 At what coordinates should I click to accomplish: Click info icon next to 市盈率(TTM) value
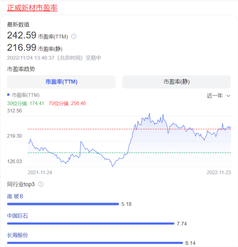point(74,36)
